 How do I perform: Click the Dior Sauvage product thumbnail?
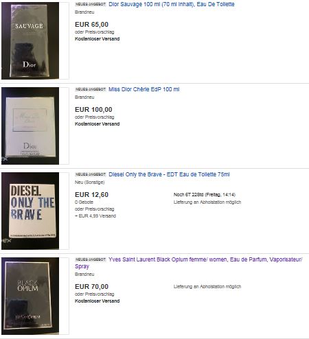tap(30, 40)
